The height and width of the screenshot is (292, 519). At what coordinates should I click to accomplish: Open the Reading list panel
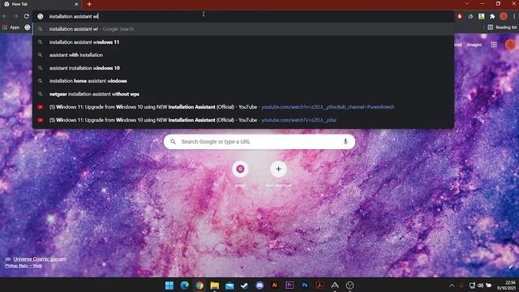click(502, 28)
